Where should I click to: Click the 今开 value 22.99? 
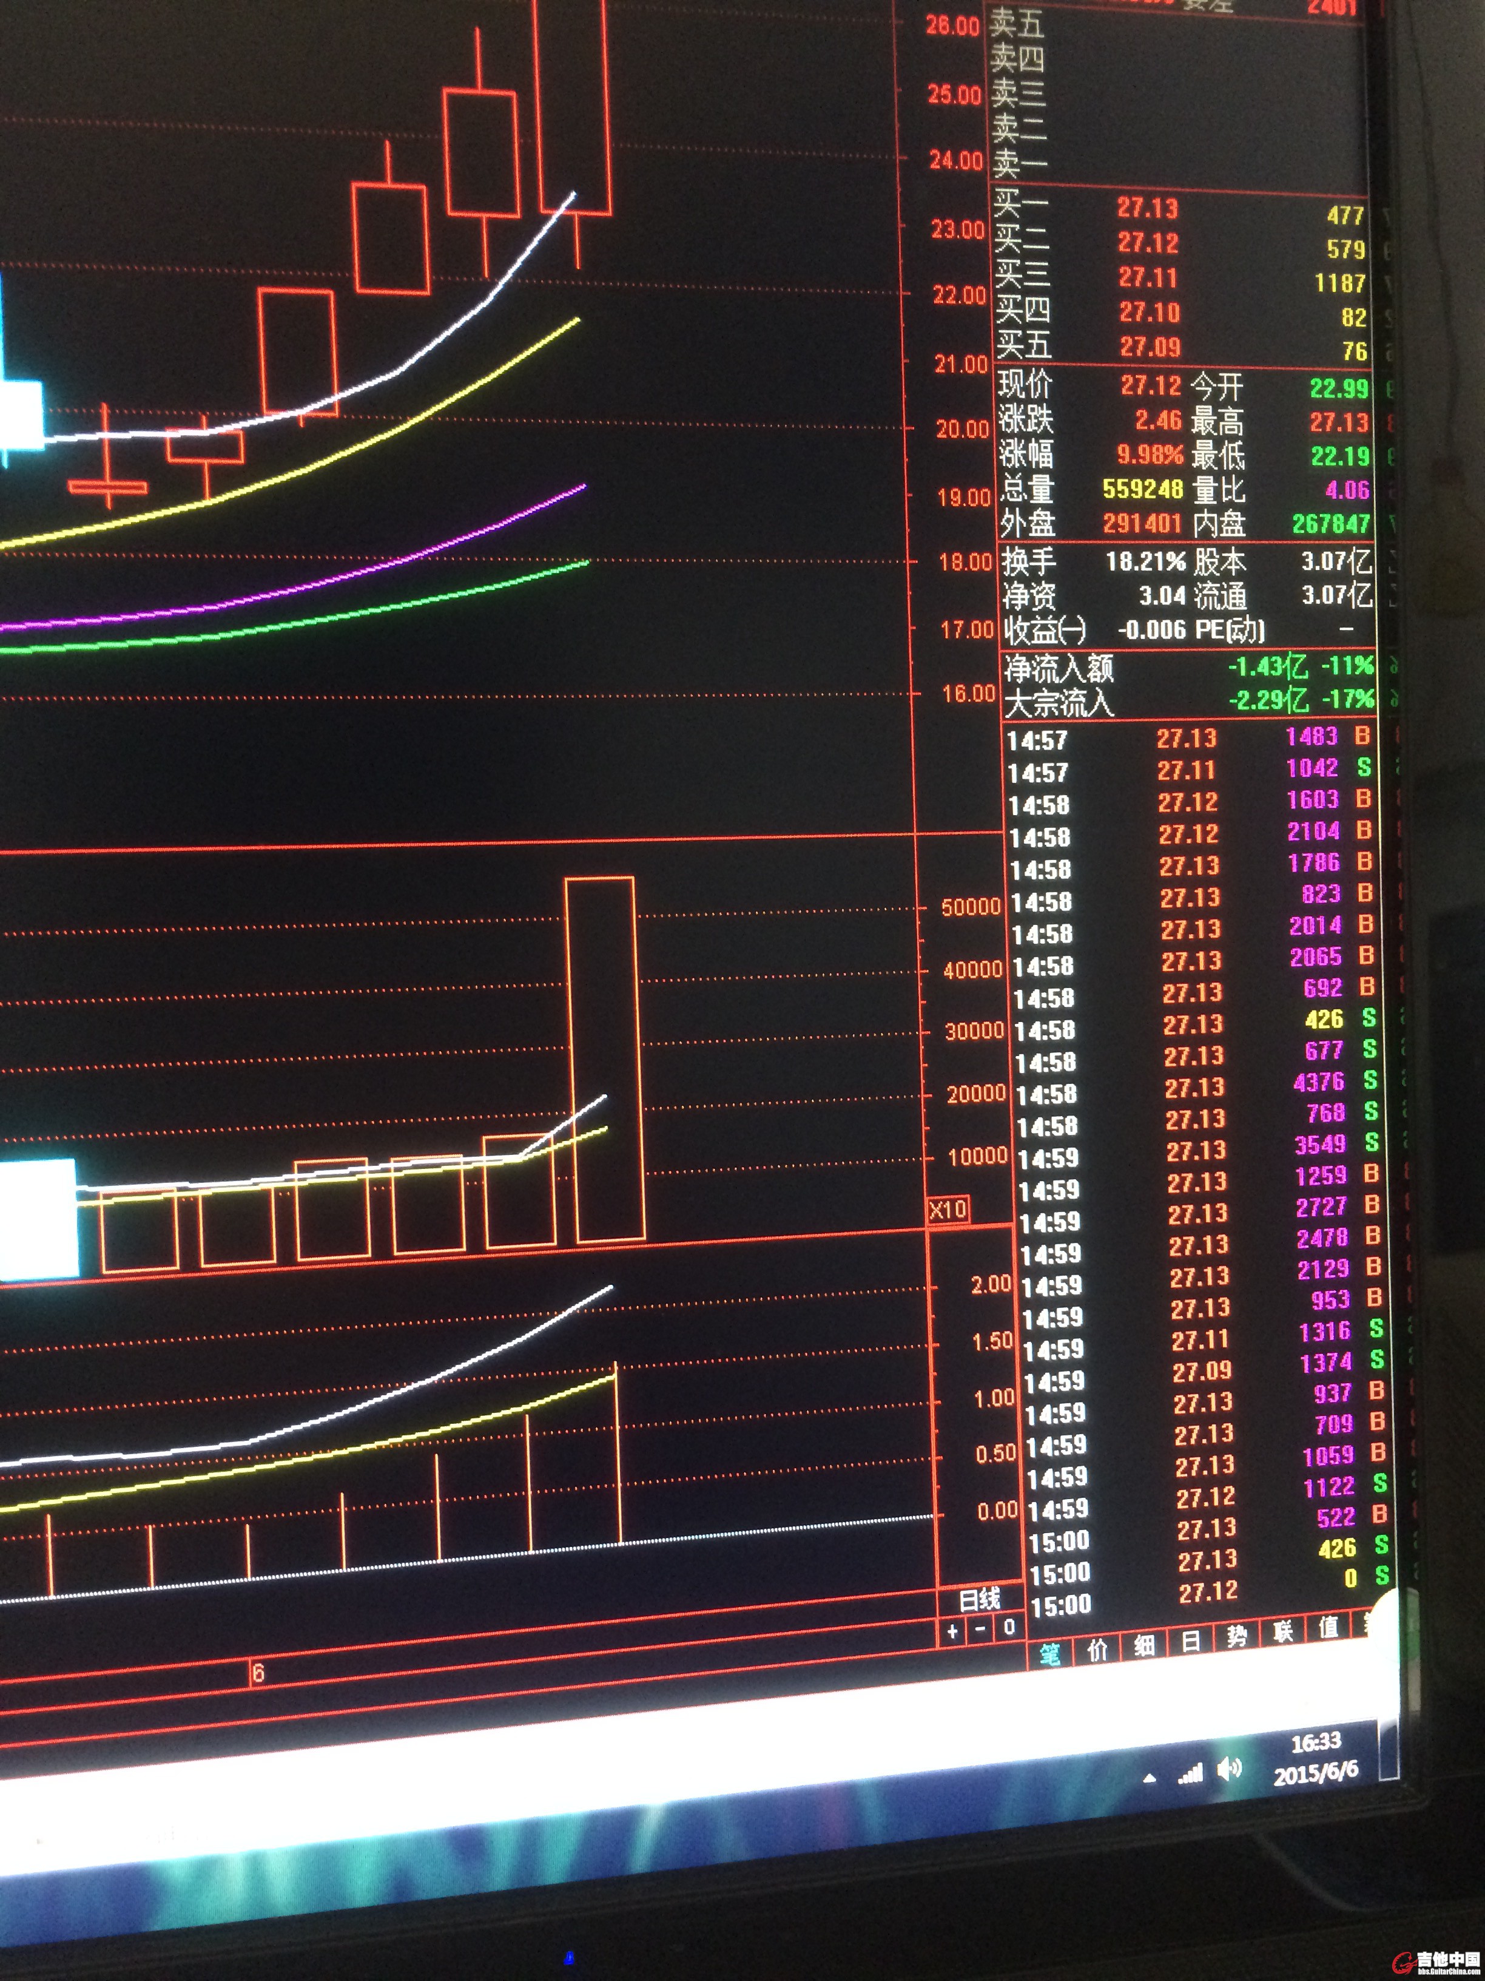(1339, 388)
